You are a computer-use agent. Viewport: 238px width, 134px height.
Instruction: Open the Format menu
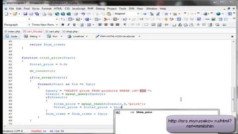[x=46, y=9]
